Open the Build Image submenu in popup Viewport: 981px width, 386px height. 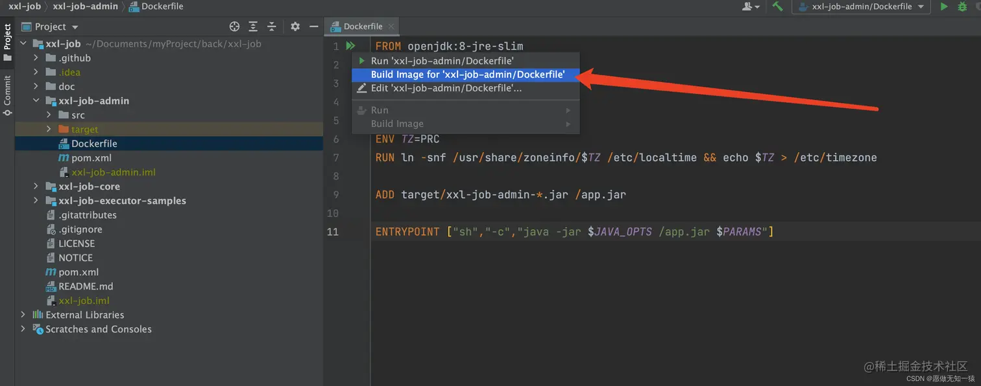465,124
